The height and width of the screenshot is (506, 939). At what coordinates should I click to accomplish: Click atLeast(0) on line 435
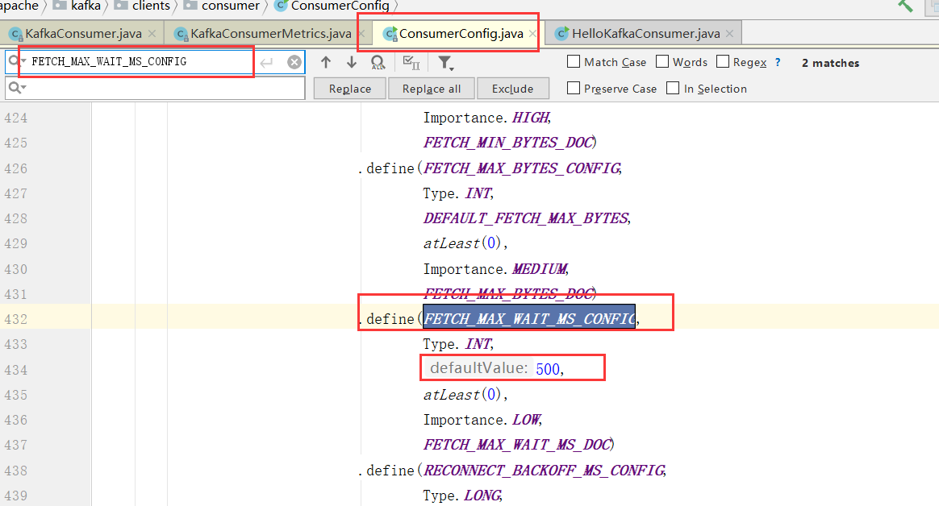461,395
